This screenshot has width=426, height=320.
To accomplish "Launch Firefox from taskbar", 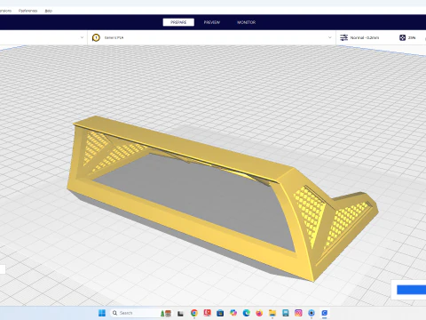I will point(259,313).
